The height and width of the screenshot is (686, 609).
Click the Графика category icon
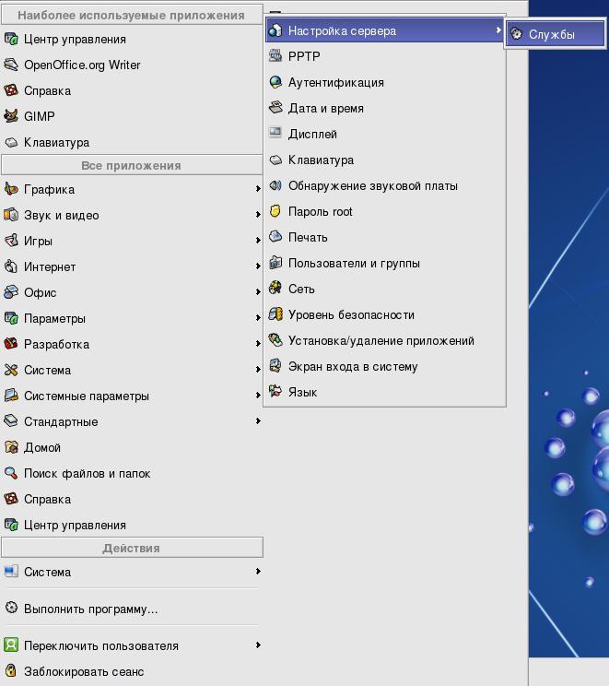pyautogui.click(x=11, y=189)
